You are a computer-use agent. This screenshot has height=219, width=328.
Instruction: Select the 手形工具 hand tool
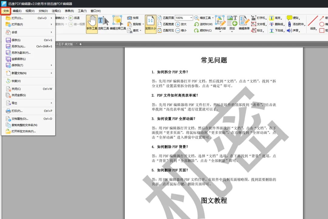[x=92, y=24]
